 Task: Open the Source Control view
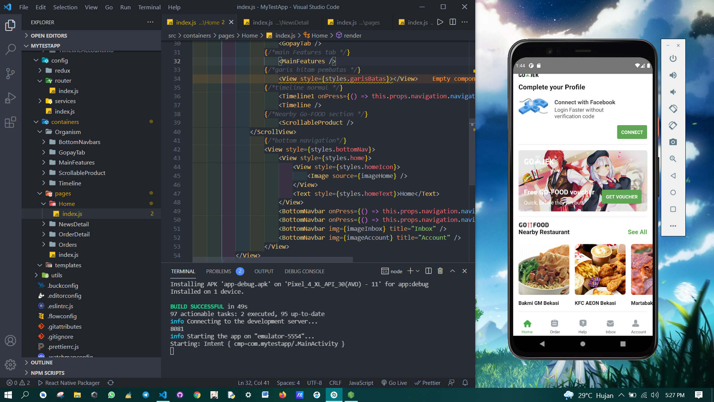(10, 73)
